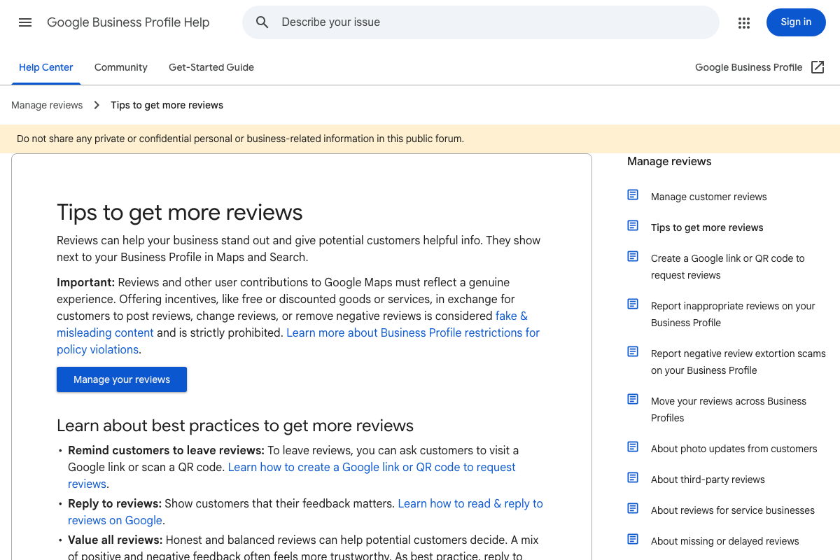Click article icon beside About third-party reviews

pyautogui.click(x=633, y=477)
